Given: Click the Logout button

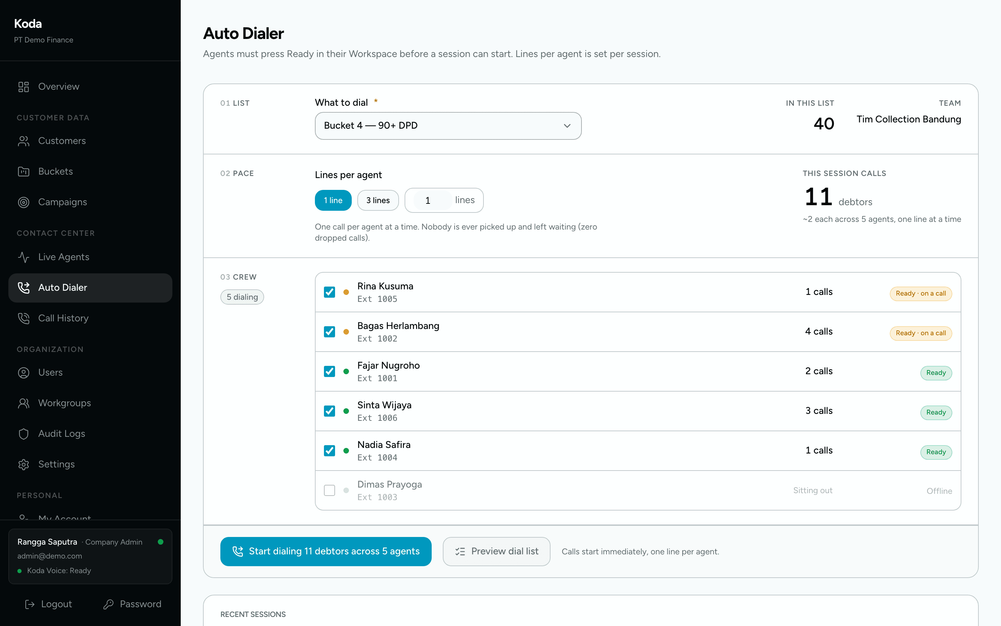Looking at the screenshot, I should pyautogui.click(x=48, y=604).
